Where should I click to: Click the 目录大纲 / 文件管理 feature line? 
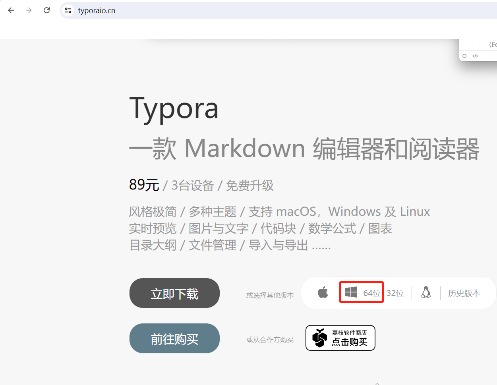point(230,245)
